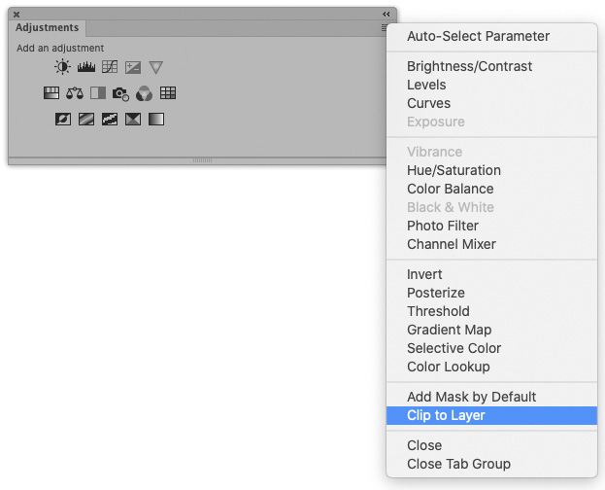Toggle the Clip to Layer option
605x490 pixels.
click(446, 415)
